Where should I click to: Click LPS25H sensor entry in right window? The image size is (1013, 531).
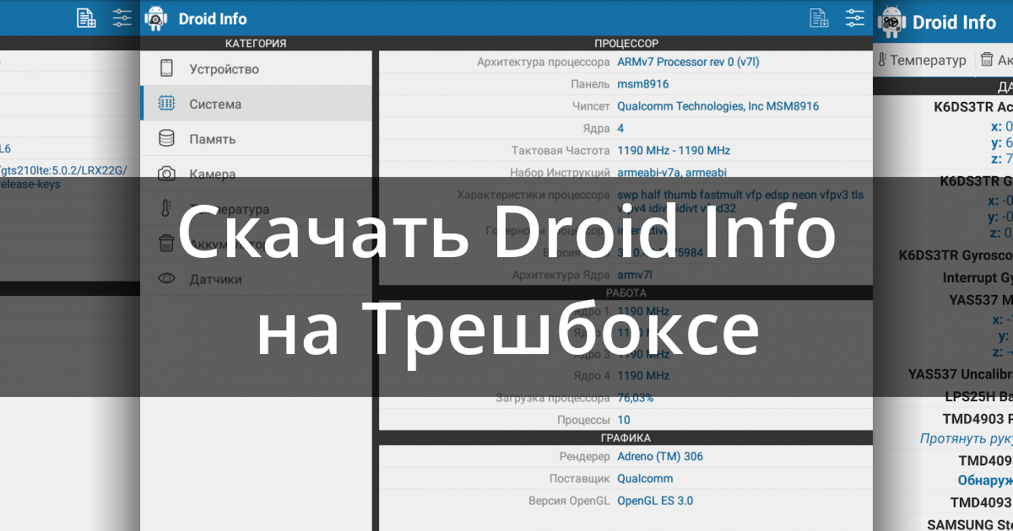[979, 396]
